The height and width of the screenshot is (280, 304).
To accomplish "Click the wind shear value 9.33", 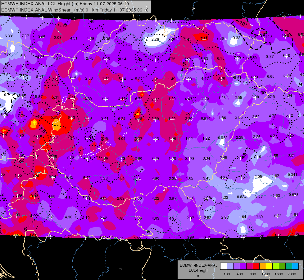I will [x=236, y=38].
